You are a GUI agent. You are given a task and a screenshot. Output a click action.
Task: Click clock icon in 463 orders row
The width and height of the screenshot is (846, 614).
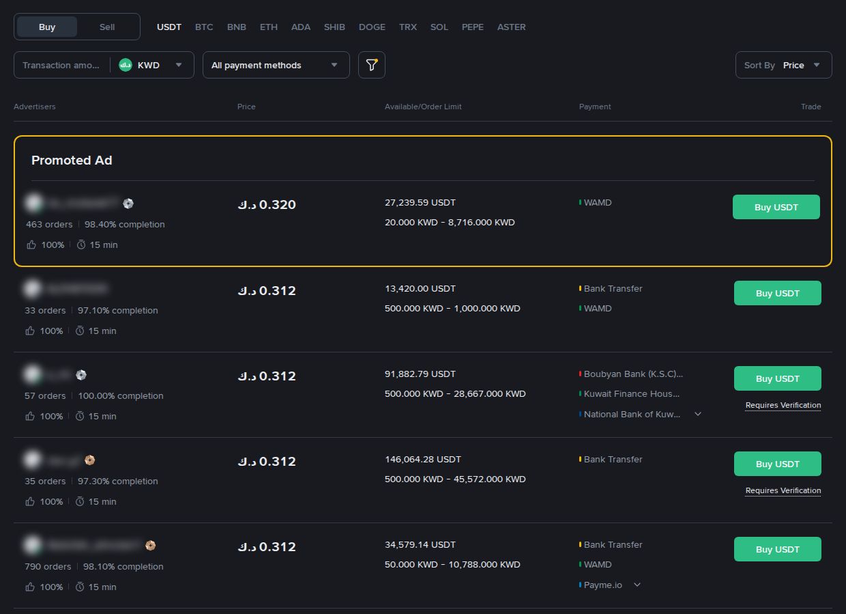tap(81, 245)
